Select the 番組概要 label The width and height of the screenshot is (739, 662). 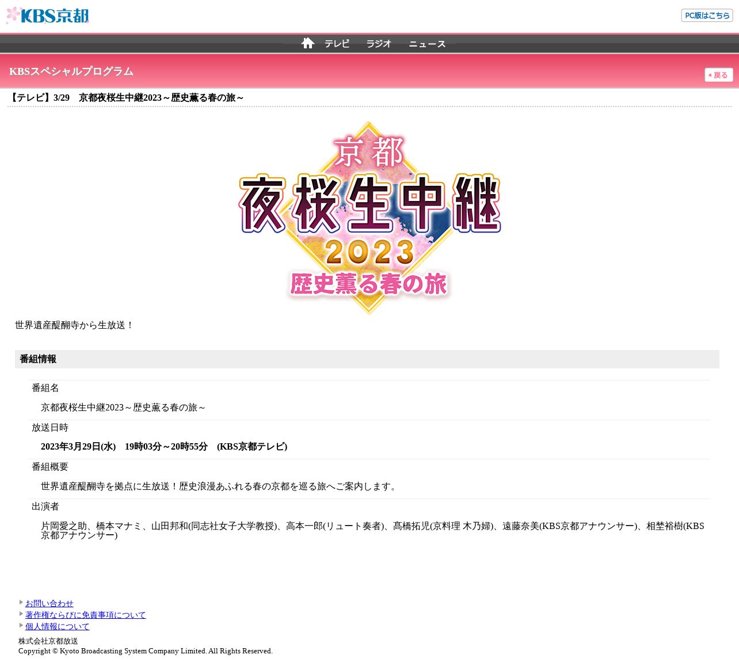point(50,467)
